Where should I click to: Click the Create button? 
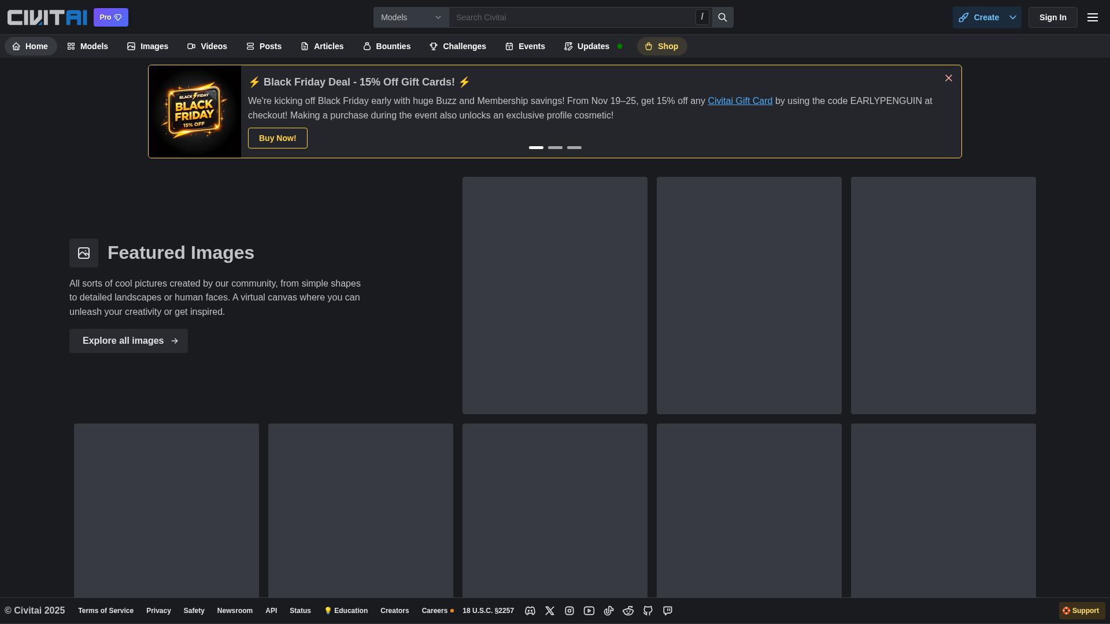pyautogui.click(x=979, y=17)
